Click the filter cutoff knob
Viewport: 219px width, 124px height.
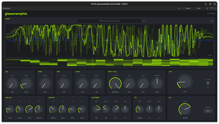115,84
